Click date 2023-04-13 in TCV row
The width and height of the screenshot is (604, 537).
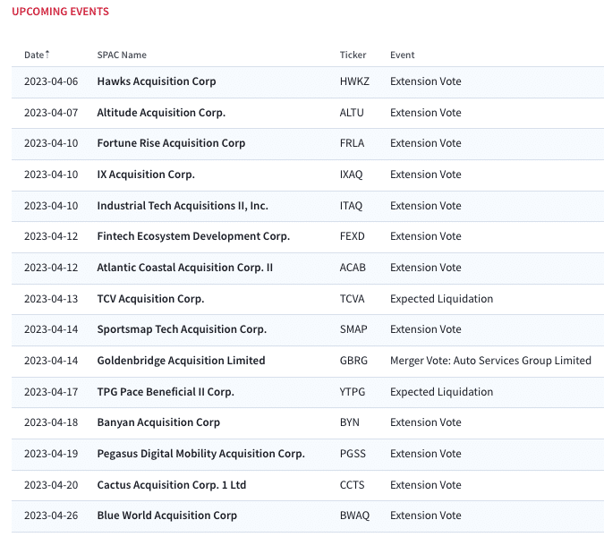point(51,299)
